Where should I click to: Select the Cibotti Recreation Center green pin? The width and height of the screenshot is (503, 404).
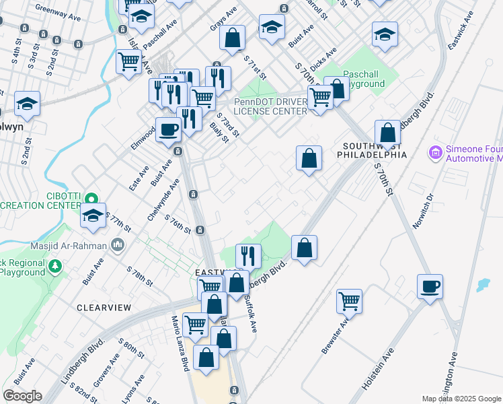pos(91,199)
